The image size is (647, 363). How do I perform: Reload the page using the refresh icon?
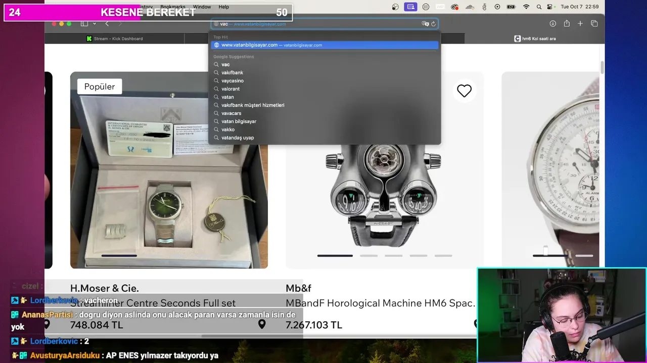point(433,24)
